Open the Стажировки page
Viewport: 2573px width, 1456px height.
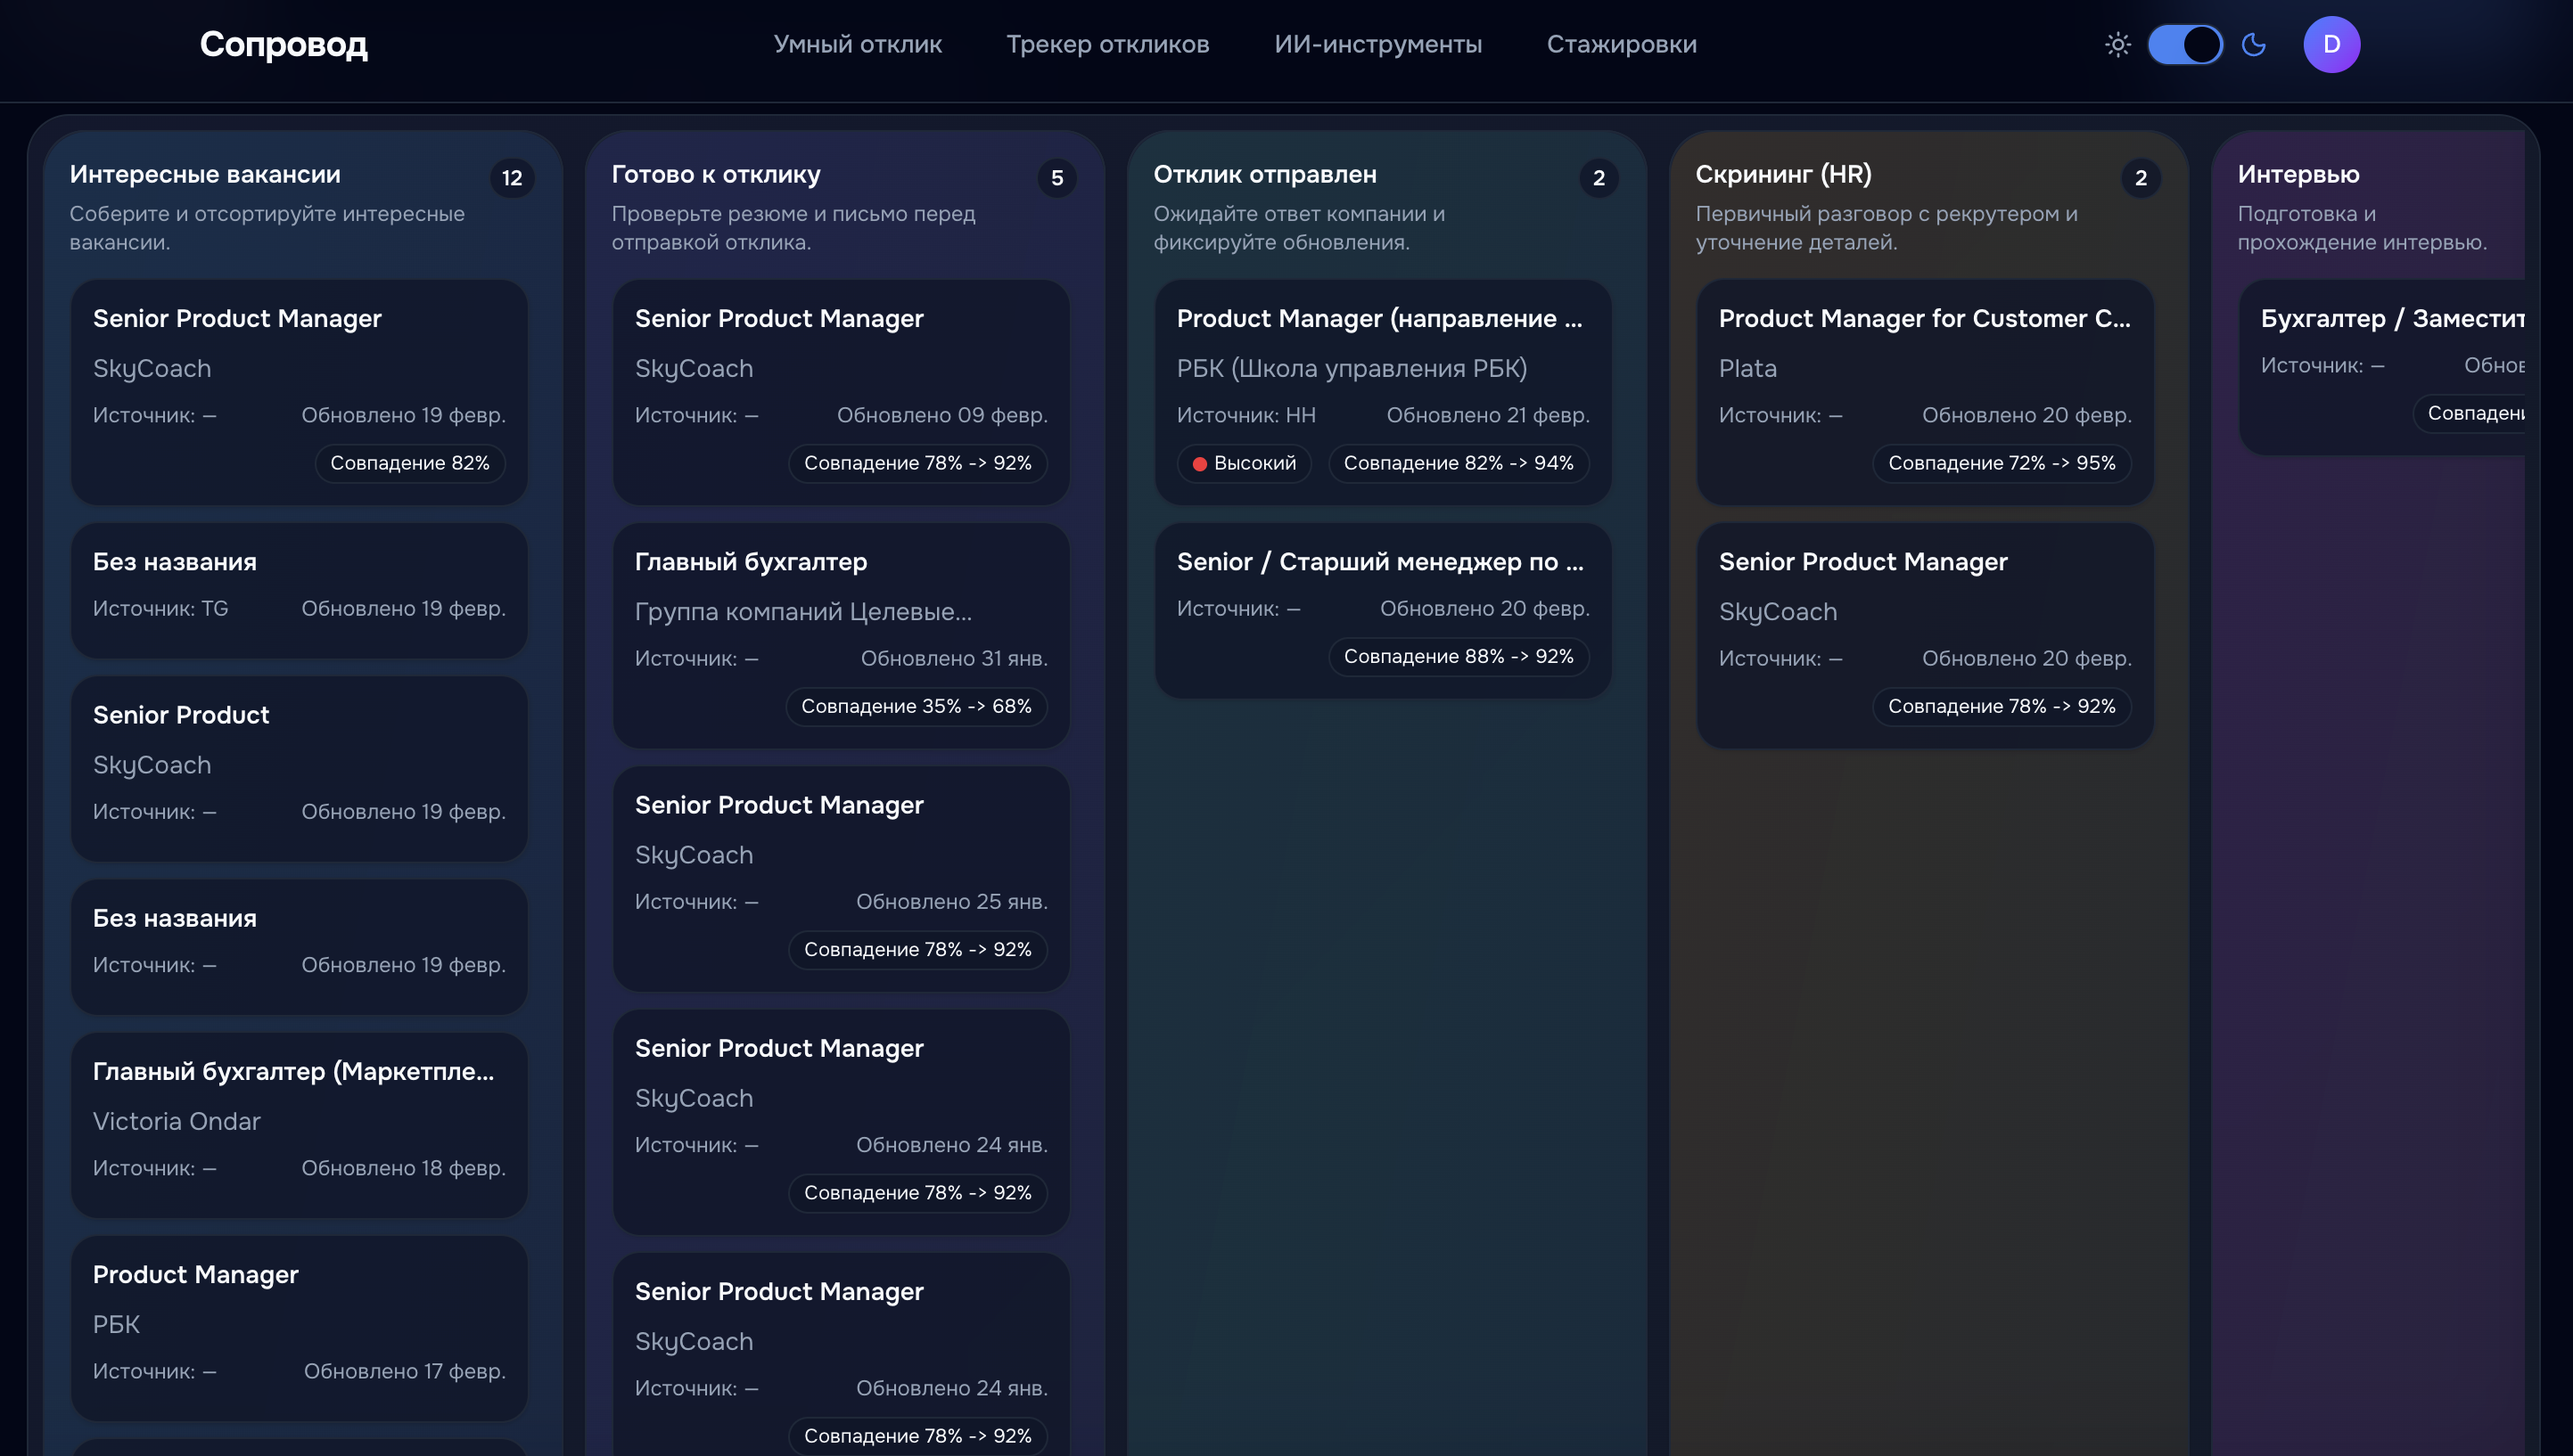click(1621, 44)
